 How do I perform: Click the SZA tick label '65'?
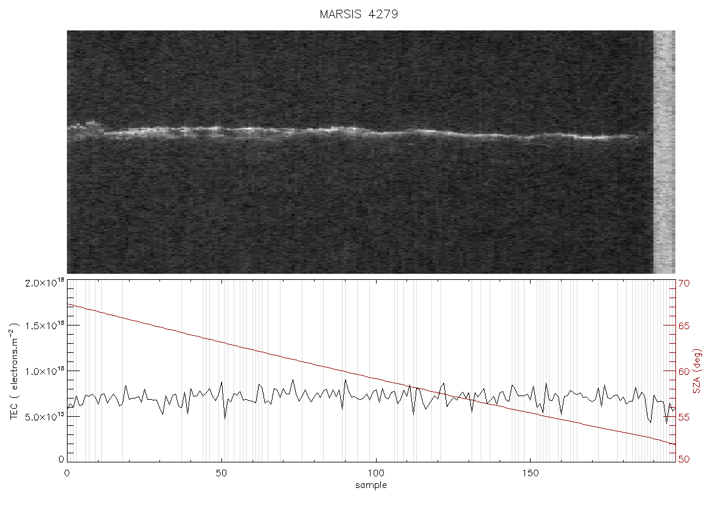[x=684, y=327]
